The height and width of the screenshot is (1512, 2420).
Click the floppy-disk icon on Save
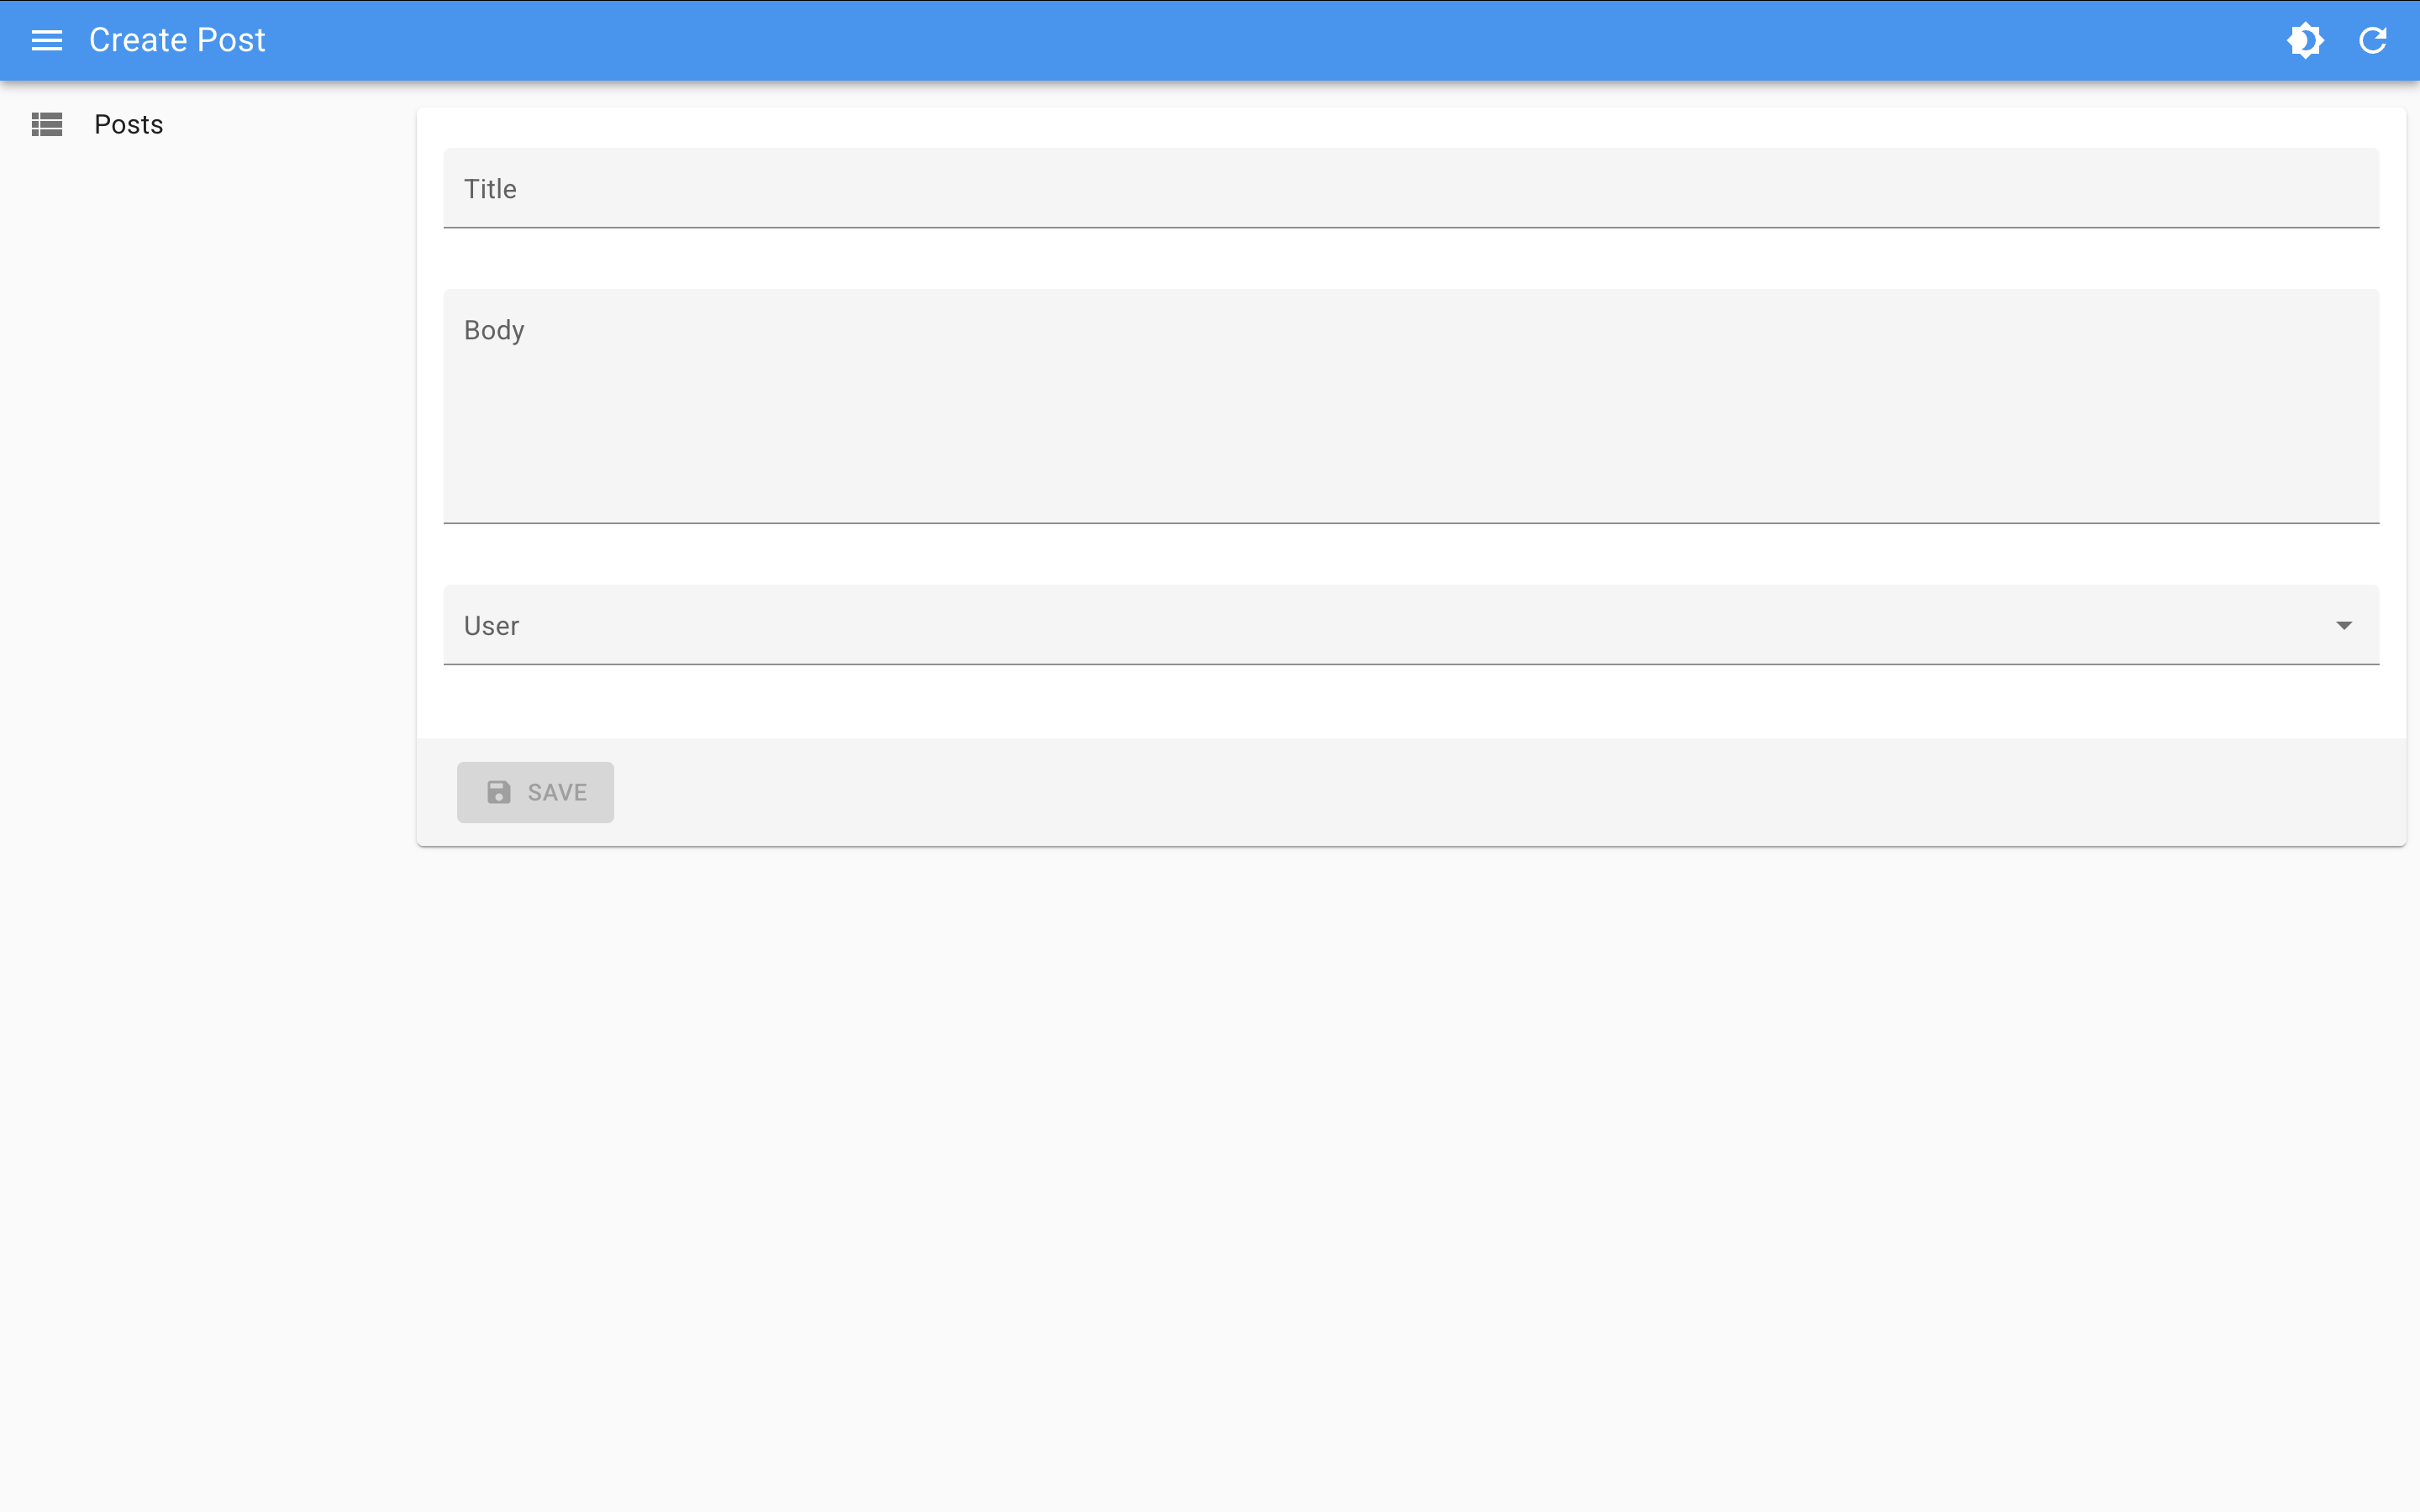(498, 792)
